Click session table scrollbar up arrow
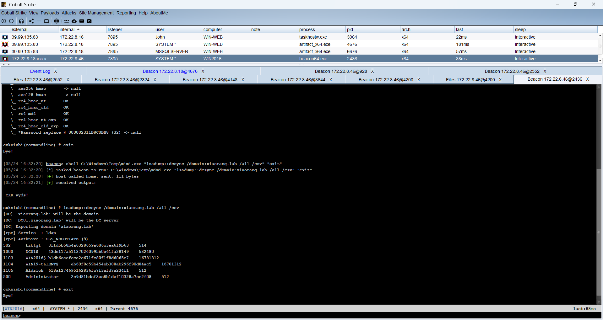The height and width of the screenshot is (320, 603). (600, 35)
